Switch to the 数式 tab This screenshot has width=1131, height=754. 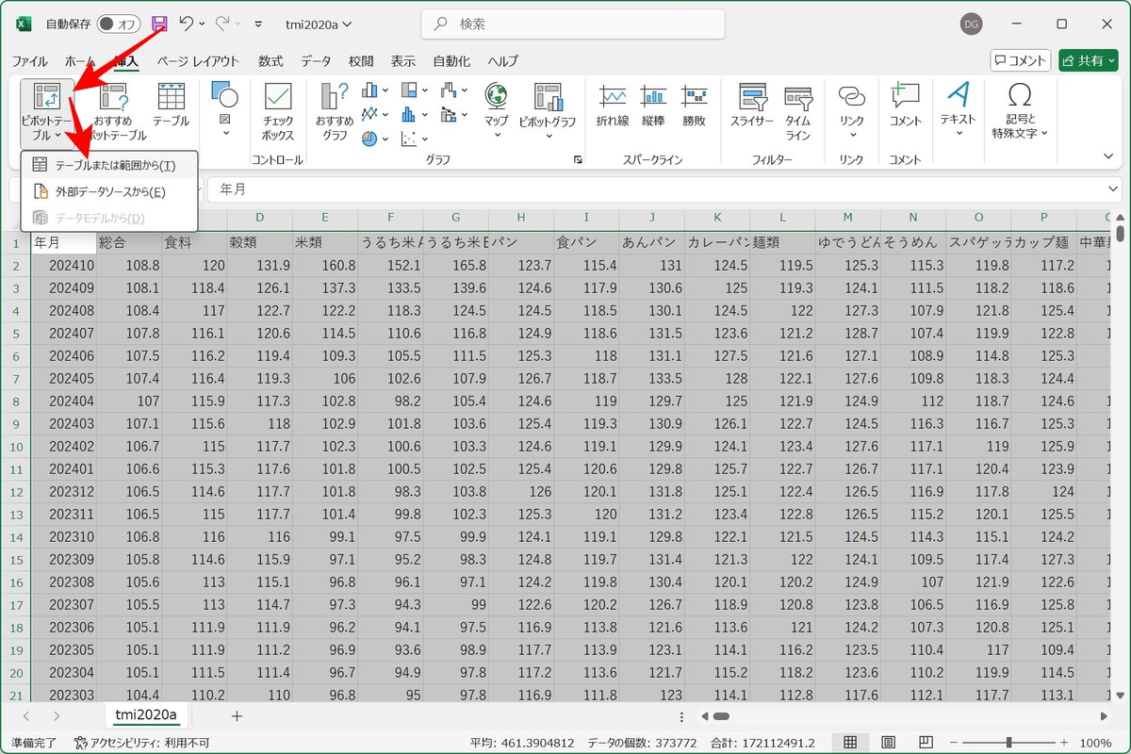(270, 61)
